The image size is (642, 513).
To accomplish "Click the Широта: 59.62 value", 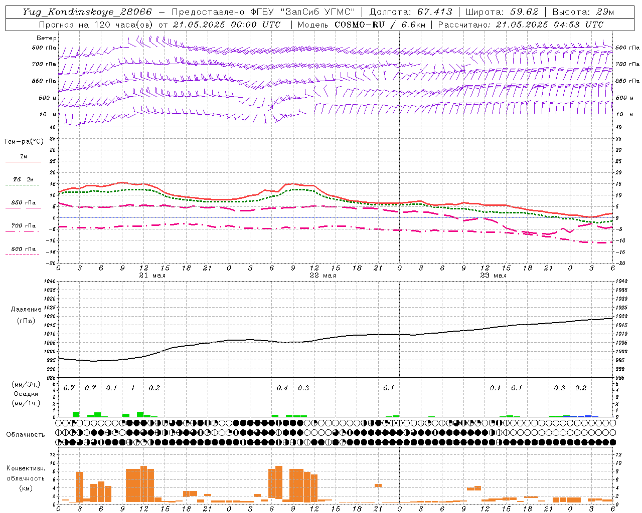I will tap(502, 12).
